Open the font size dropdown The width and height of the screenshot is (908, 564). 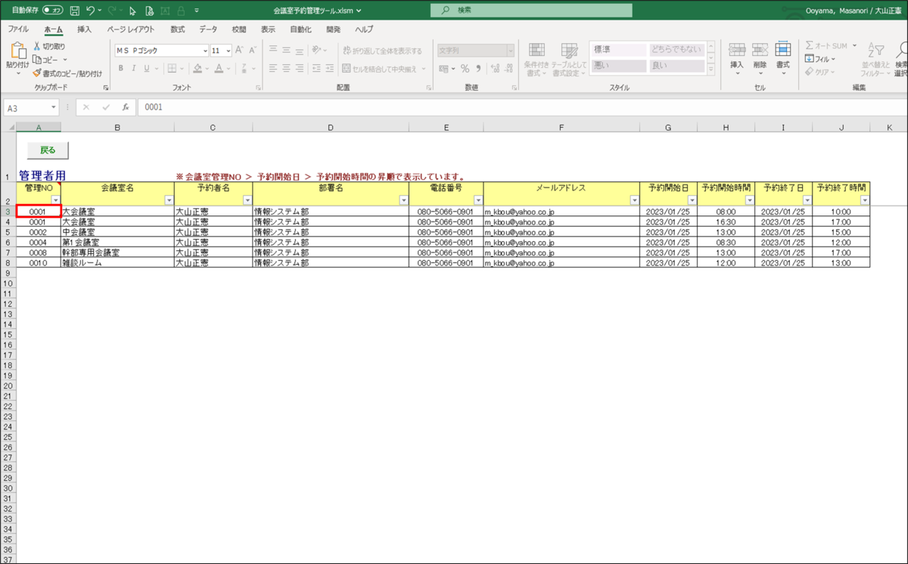point(228,51)
